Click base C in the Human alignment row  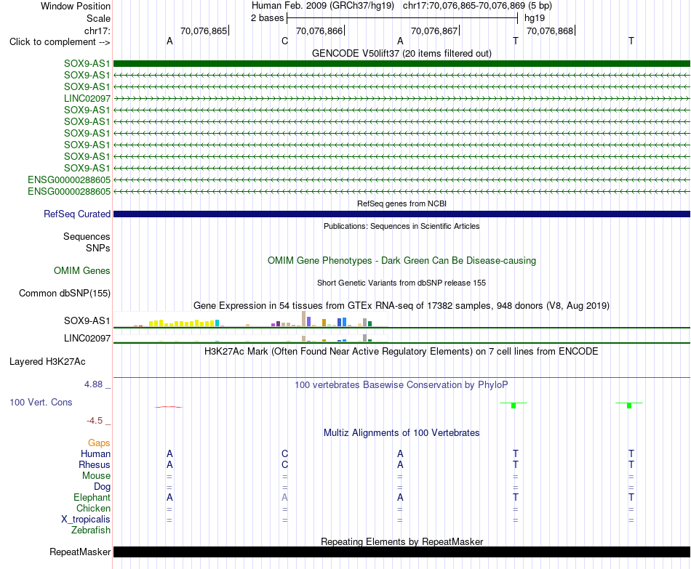284,453
